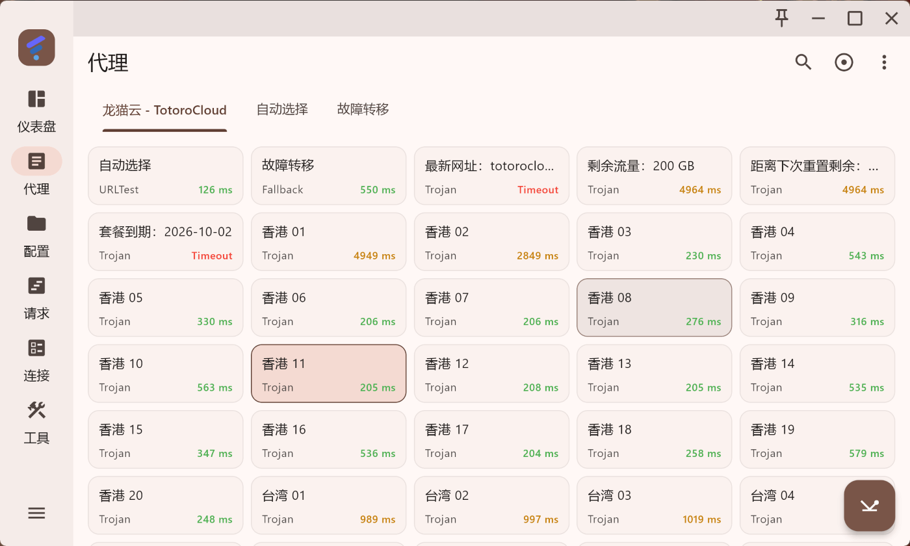Select the 龙猫云 - TotoroCloud tab
The width and height of the screenshot is (910, 546).
[164, 110]
